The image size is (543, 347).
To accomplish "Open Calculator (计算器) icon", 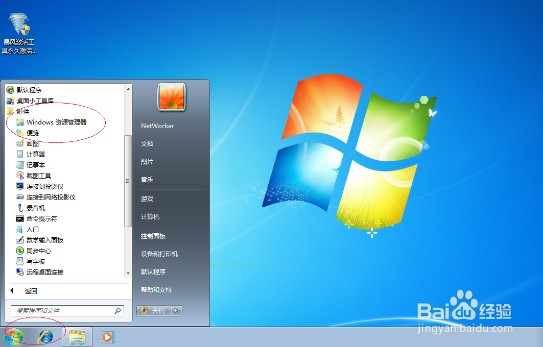I will point(20,154).
